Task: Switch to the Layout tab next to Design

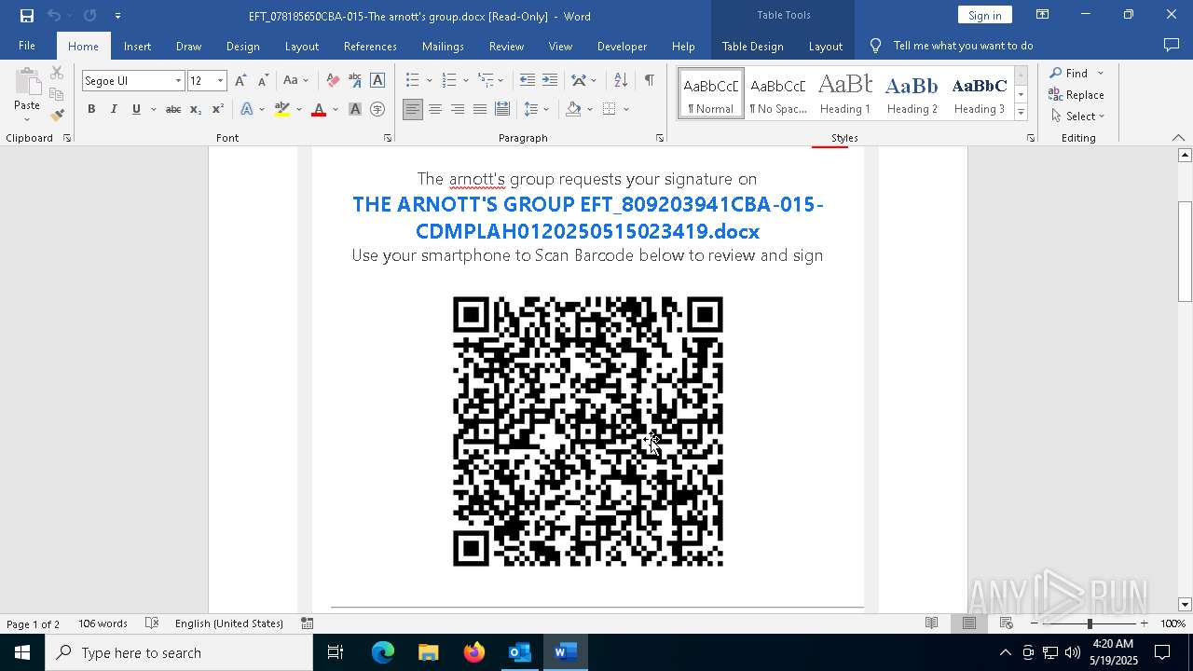Action: point(301,46)
